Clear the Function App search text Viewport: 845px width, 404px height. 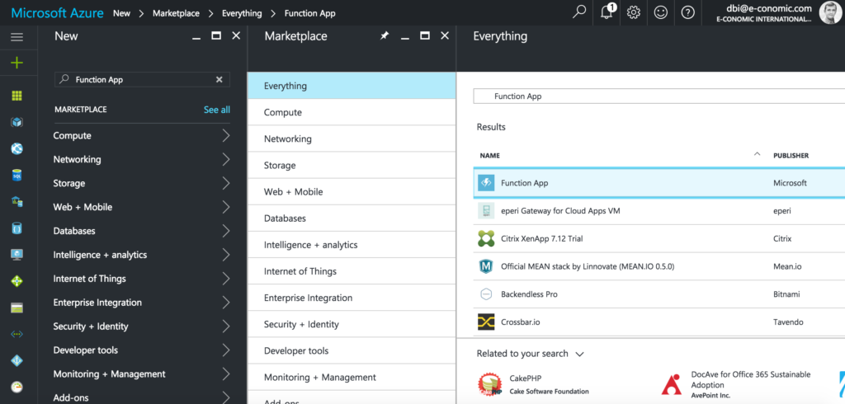[219, 80]
